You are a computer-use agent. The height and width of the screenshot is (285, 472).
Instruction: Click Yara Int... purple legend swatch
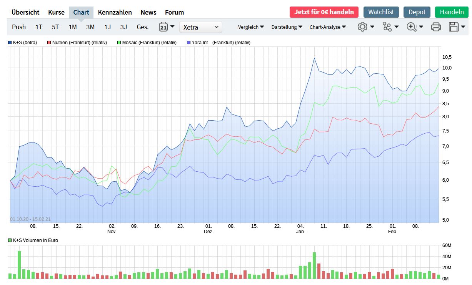tap(188, 43)
